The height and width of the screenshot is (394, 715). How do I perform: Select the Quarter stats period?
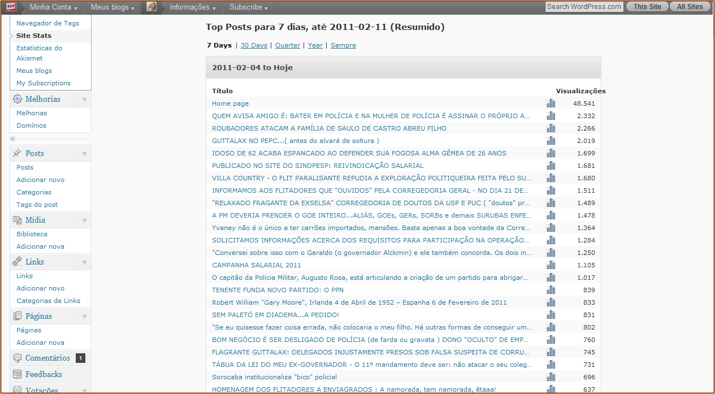coord(288,45)
